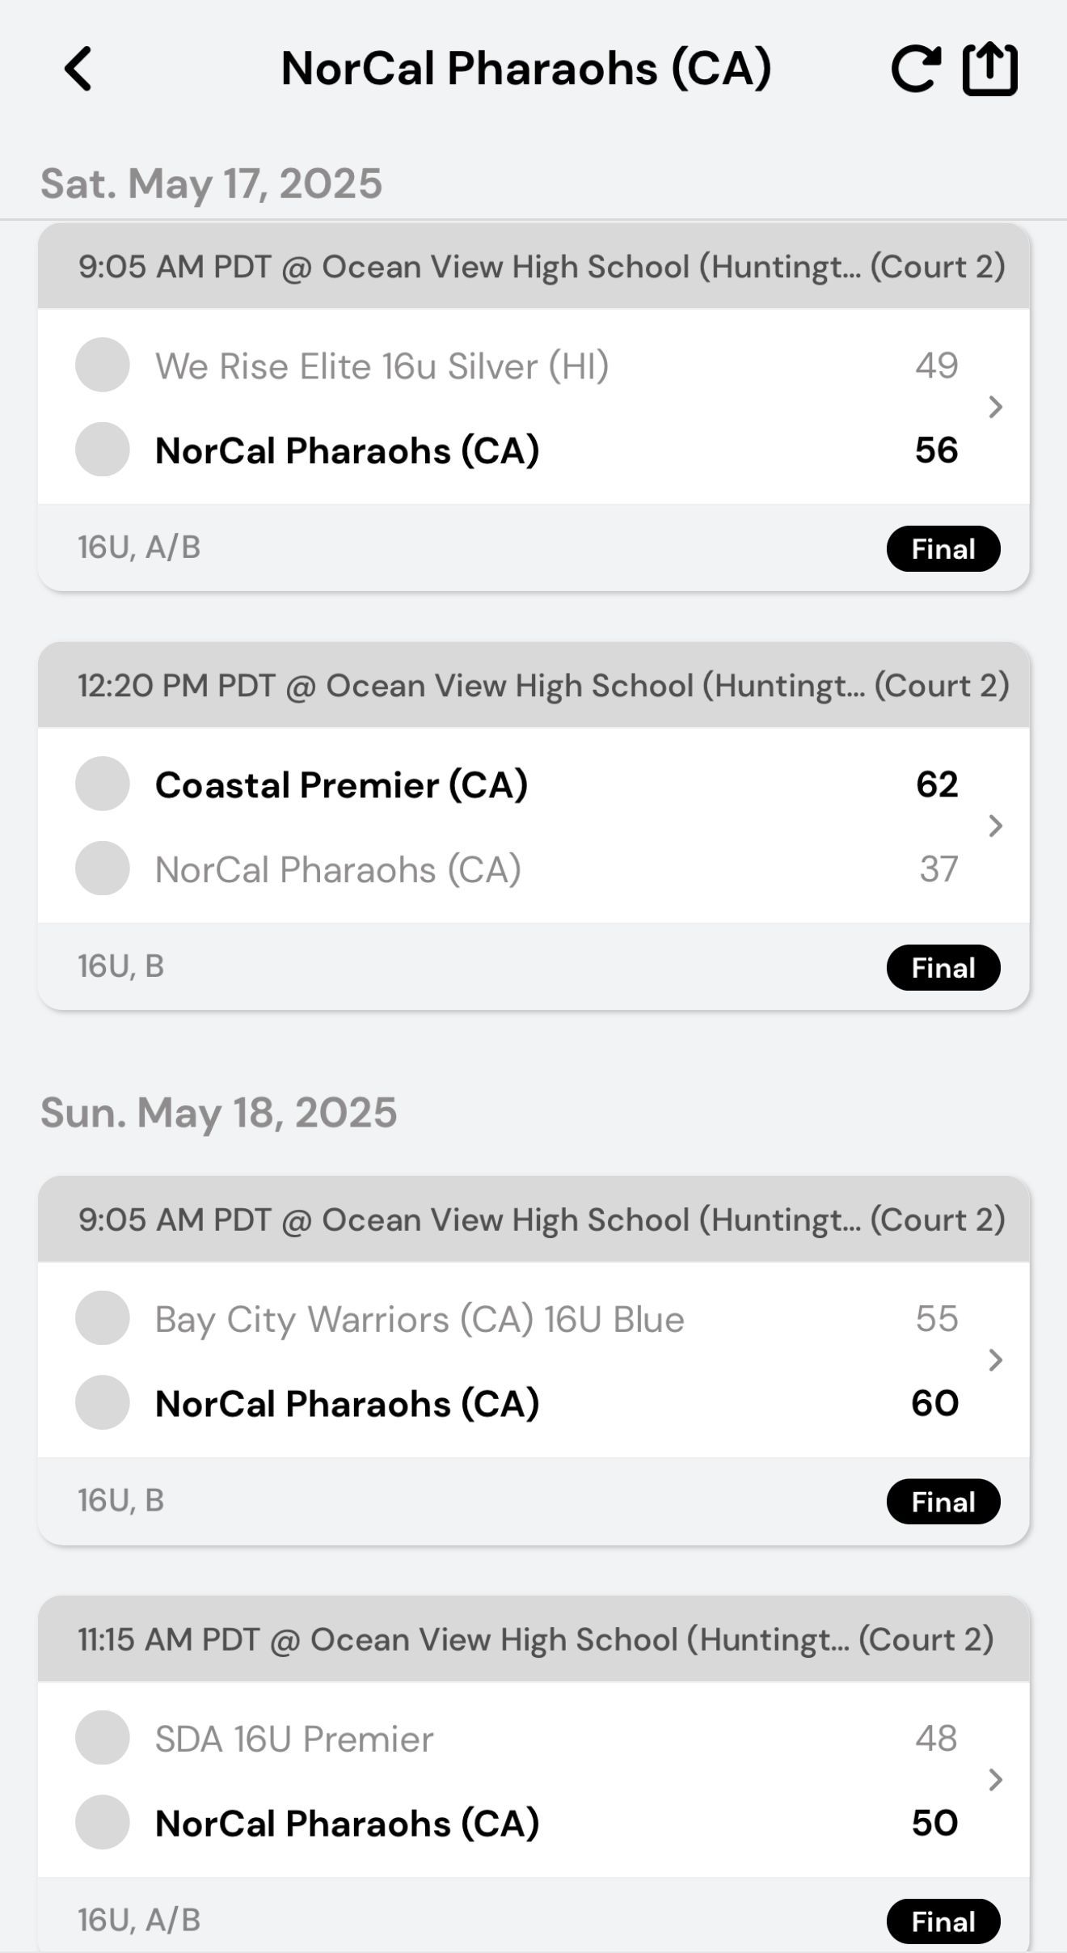Select Sat. May 17, 2025 date heading
Image resolution: width=1067 pixels, height=1953 pixels.
[x=212, y=184]
